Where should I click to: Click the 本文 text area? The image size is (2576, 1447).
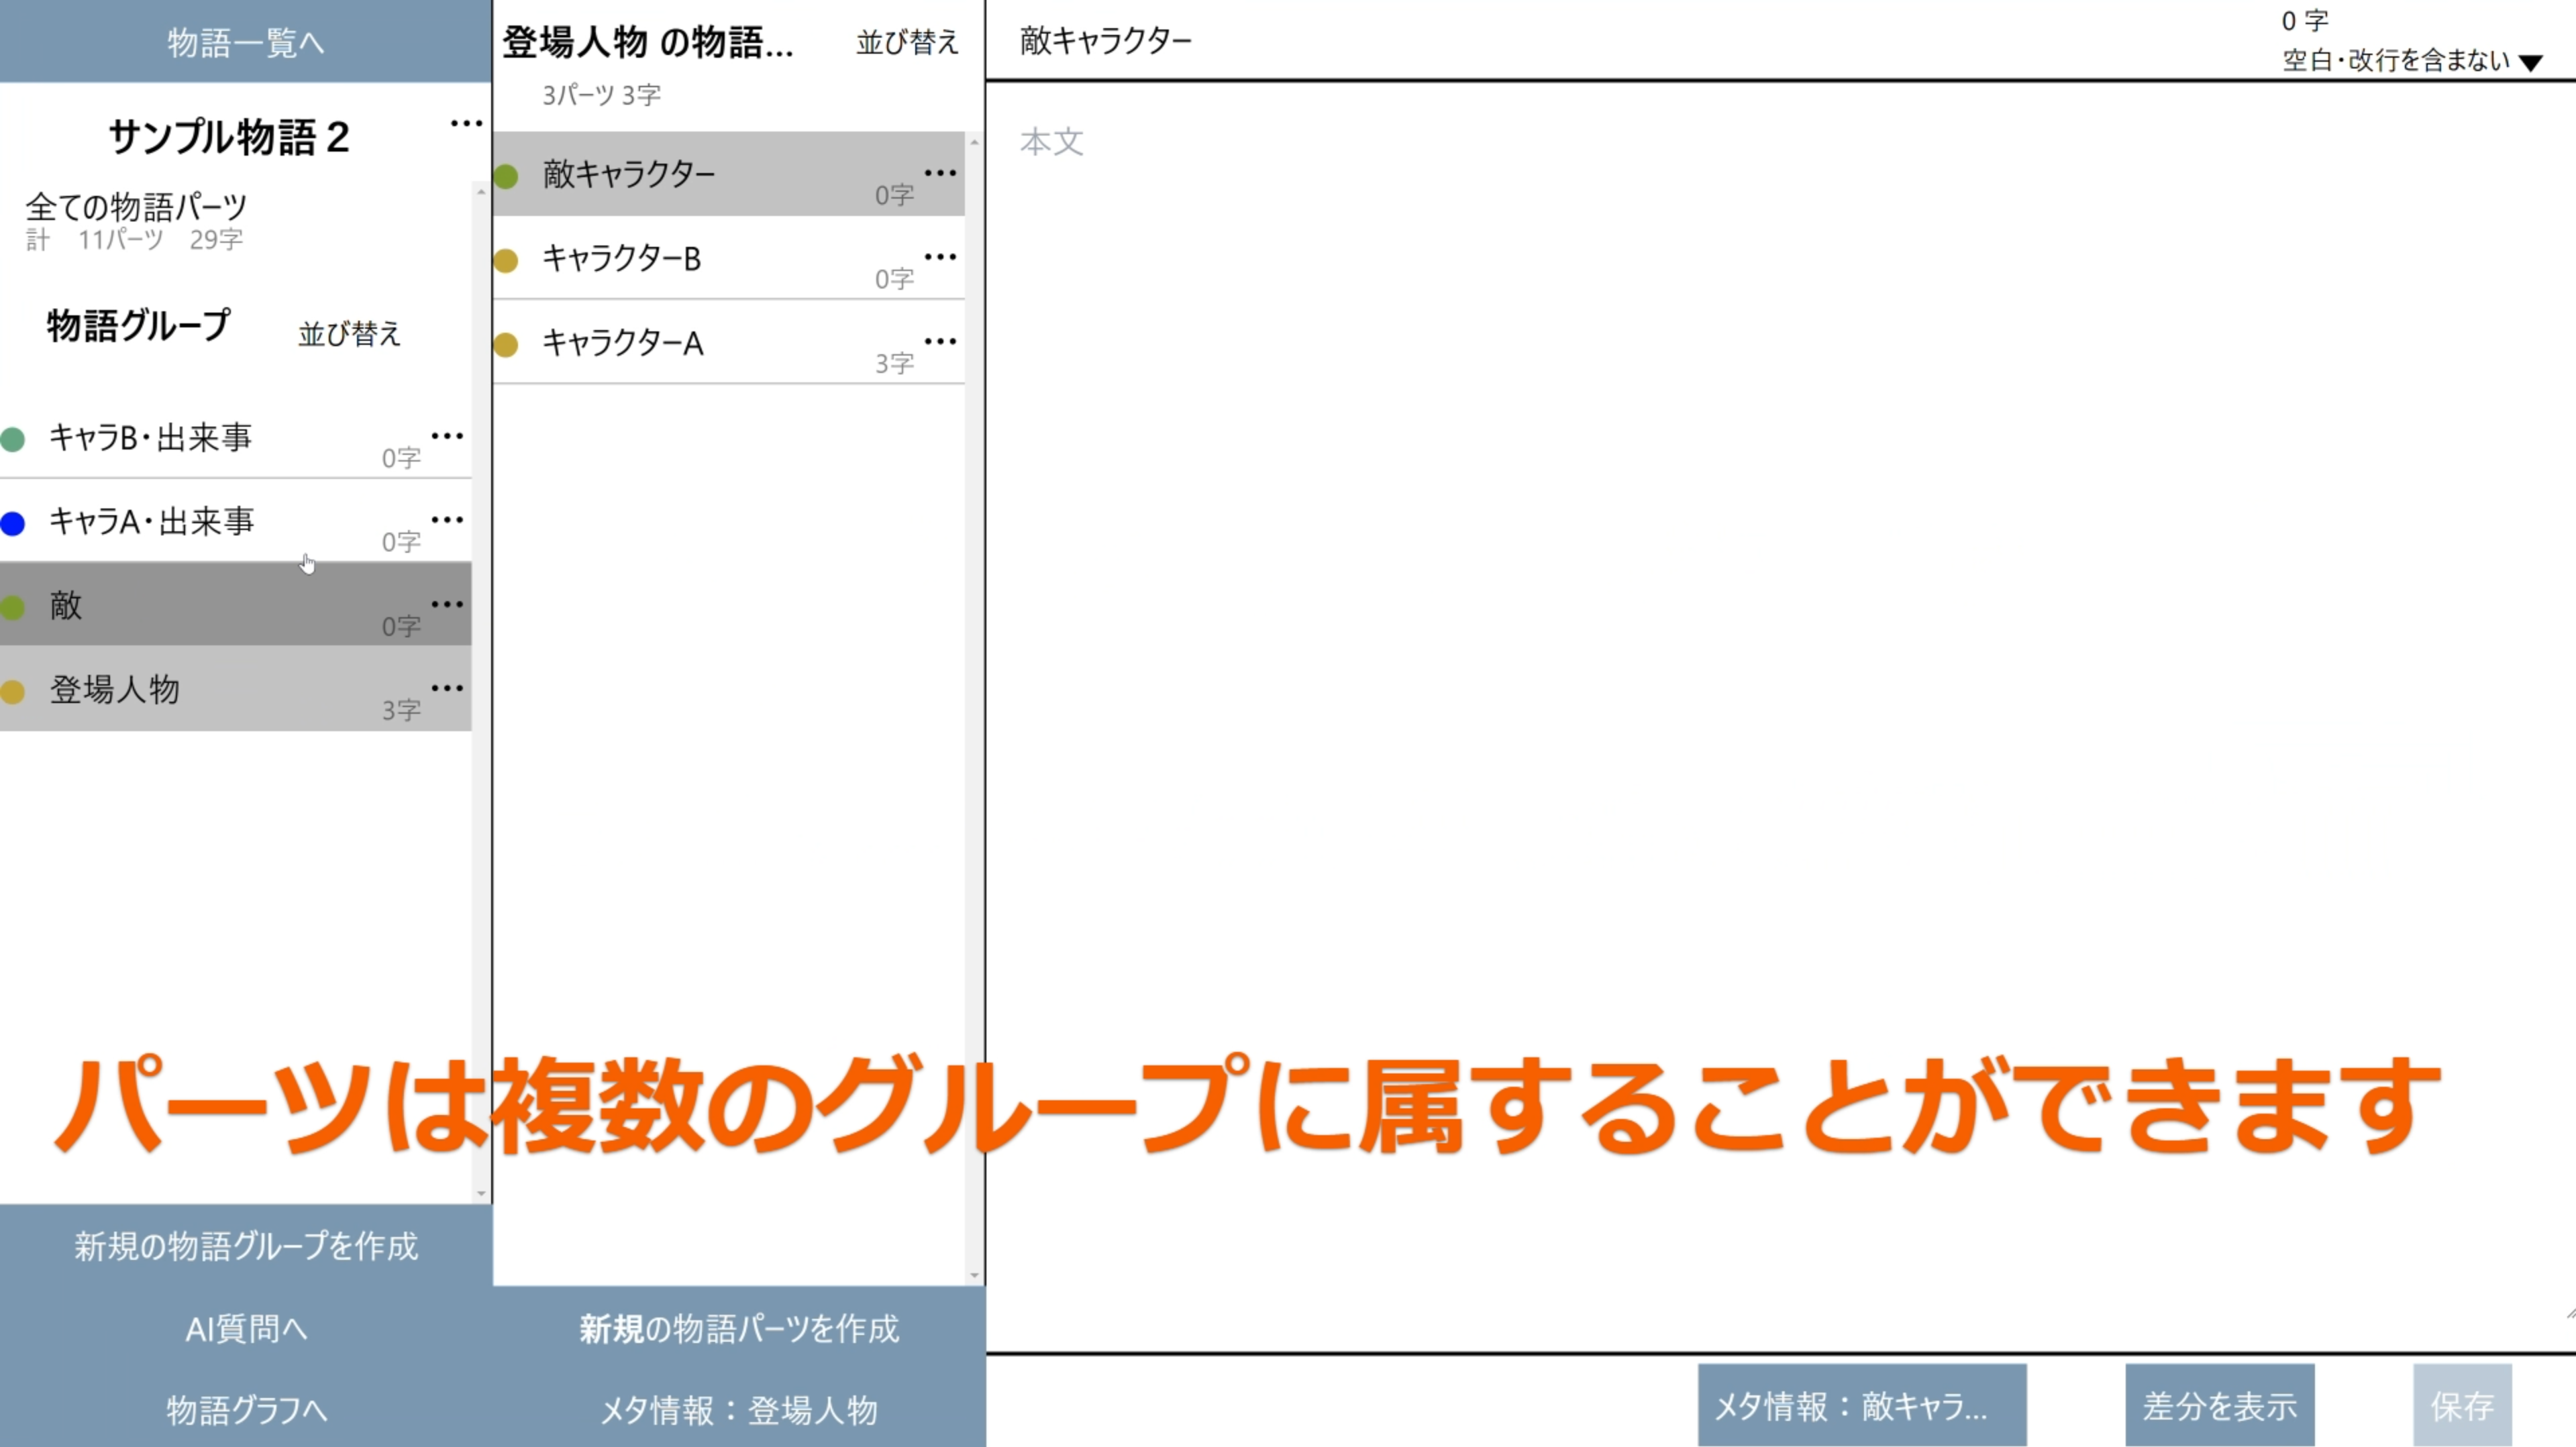(x=1780, y=715)
